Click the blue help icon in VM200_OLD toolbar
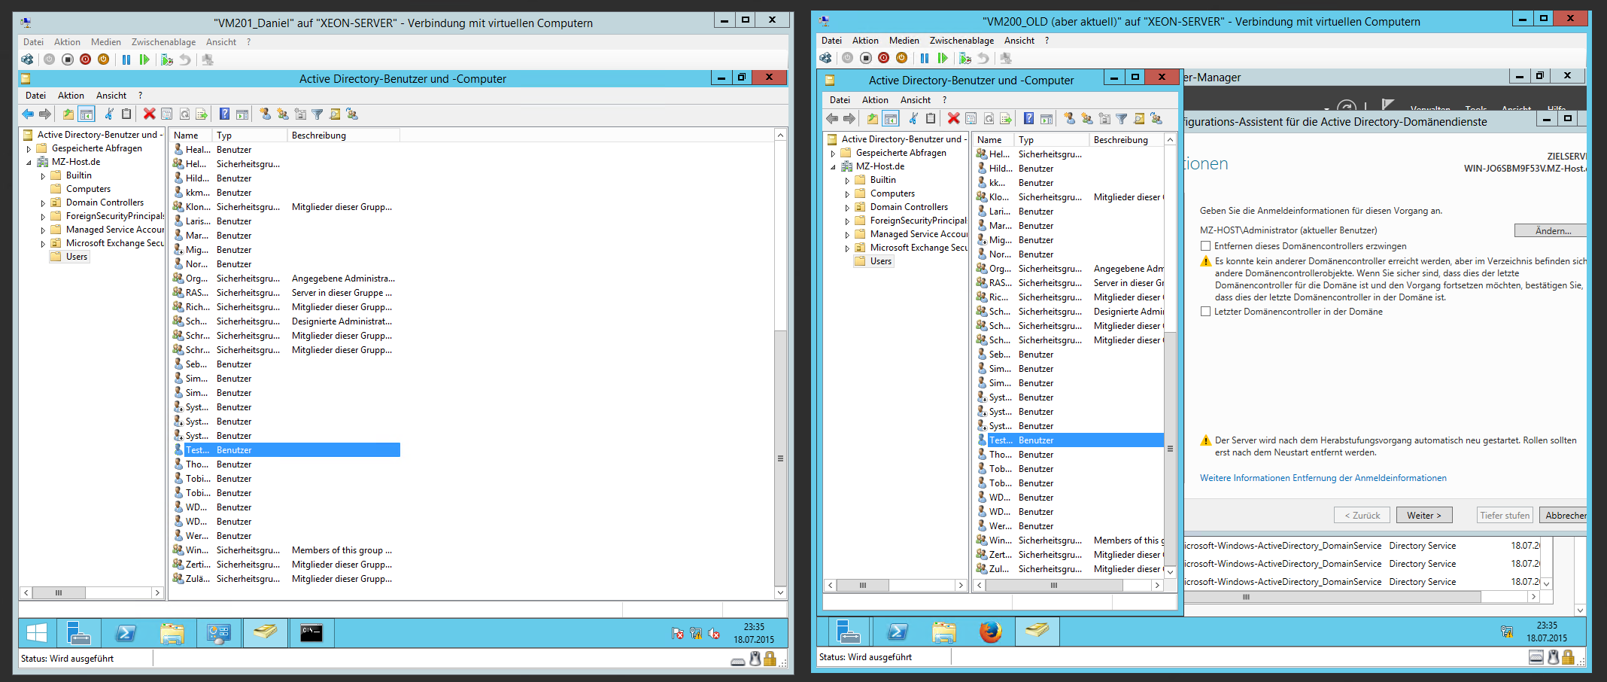This screenshot has height=682, width=1607. (1028, 118)
